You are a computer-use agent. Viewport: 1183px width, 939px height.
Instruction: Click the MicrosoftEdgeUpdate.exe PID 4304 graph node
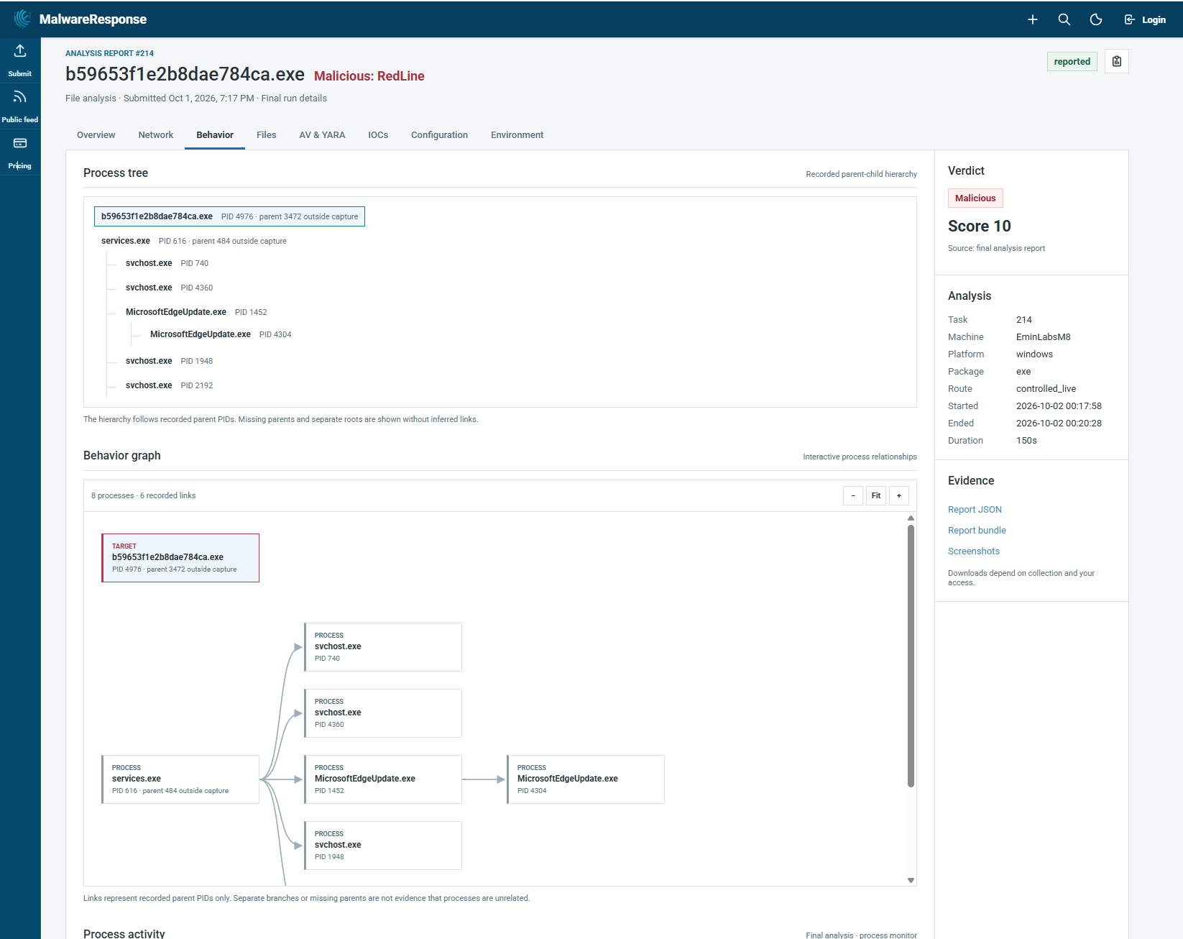(x=586, y=779)
